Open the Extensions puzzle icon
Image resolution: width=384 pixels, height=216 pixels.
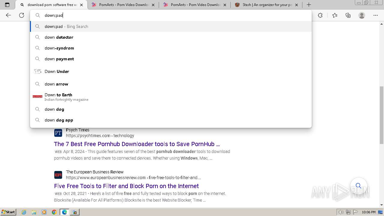(320, 15)
